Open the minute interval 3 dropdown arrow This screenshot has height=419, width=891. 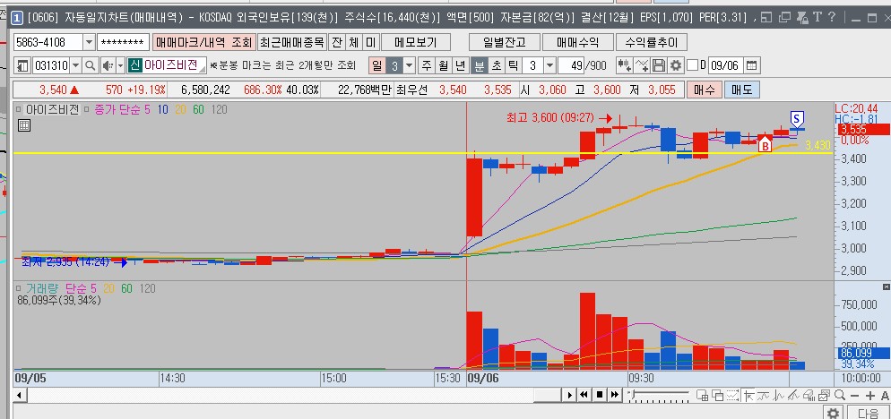549,66
